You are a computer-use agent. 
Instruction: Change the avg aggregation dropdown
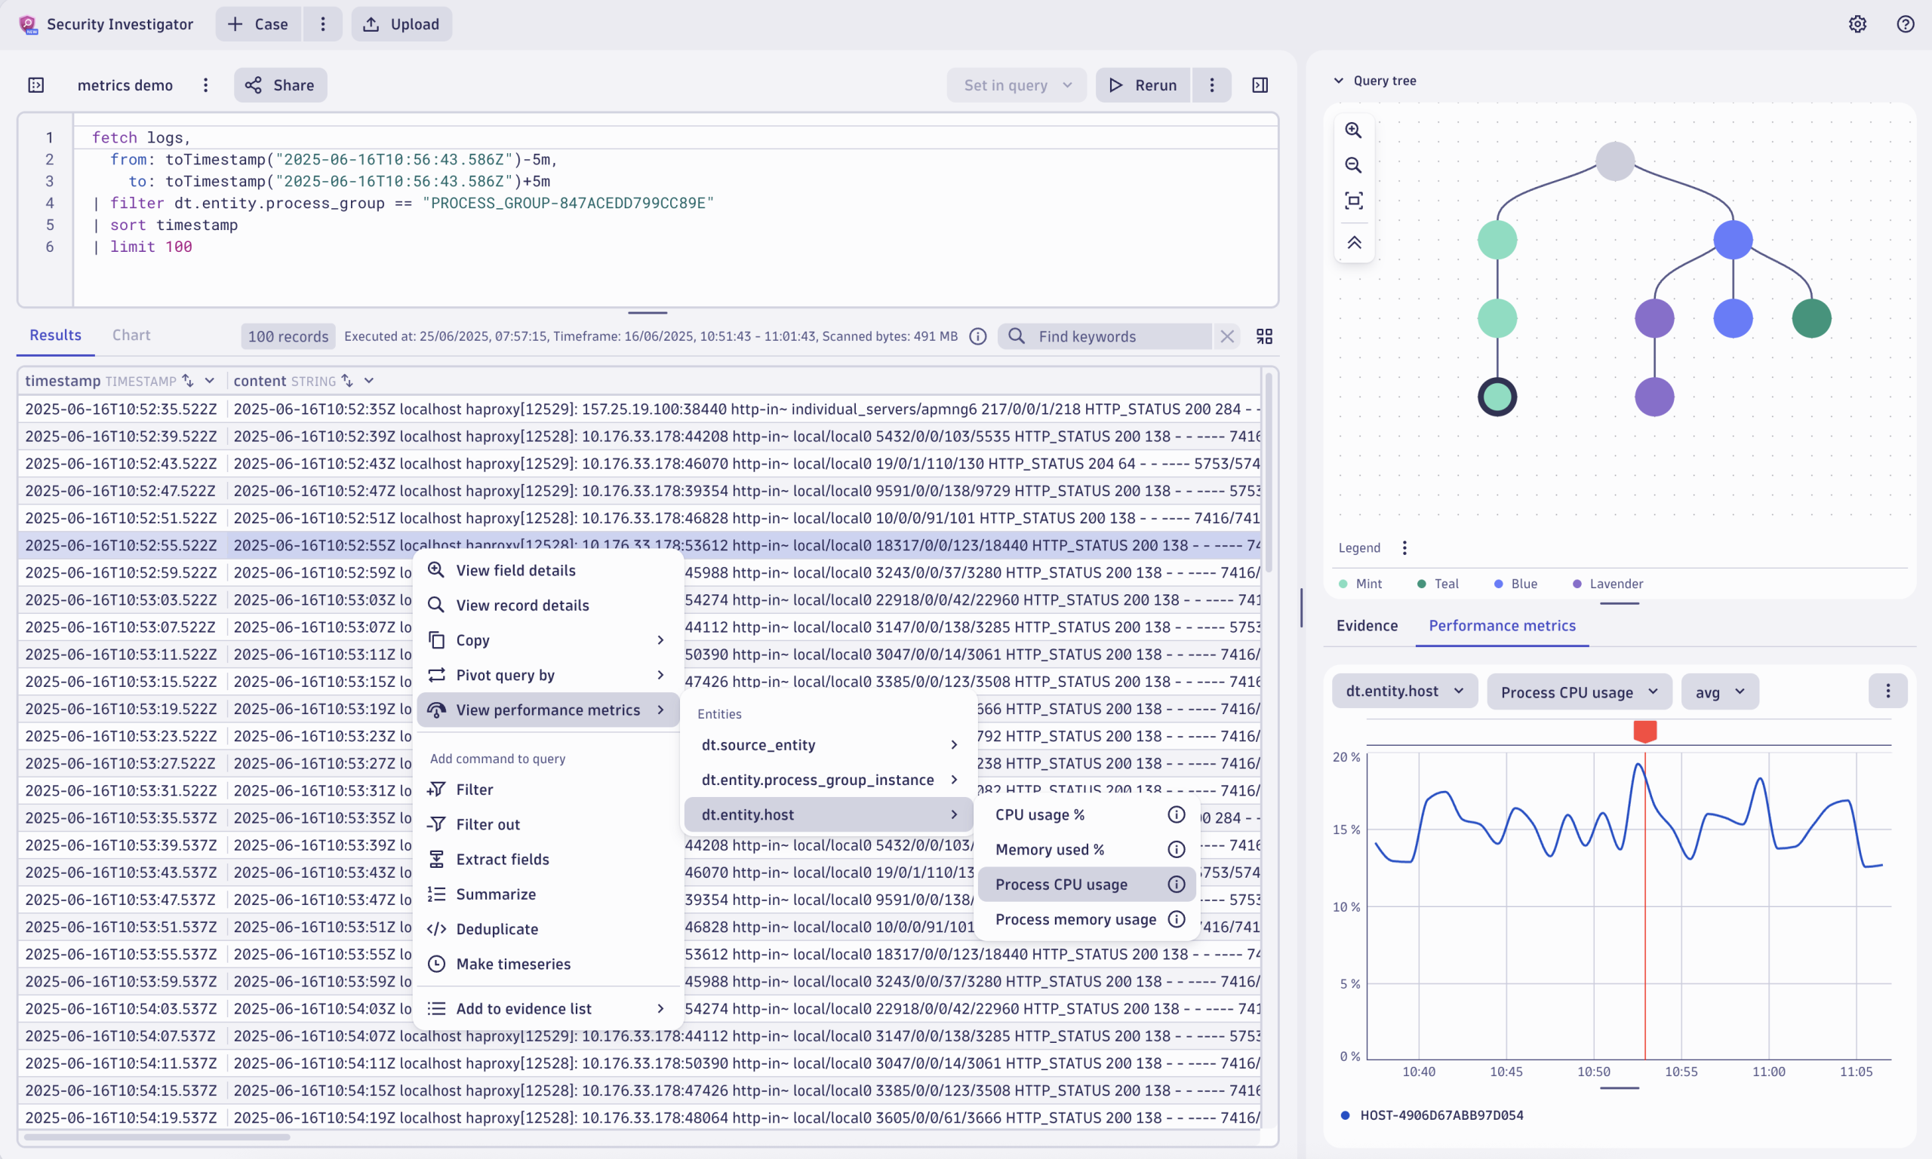(x=1720, y=691)
